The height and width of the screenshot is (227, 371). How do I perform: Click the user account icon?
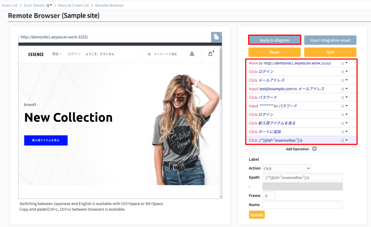coord(192,54)
